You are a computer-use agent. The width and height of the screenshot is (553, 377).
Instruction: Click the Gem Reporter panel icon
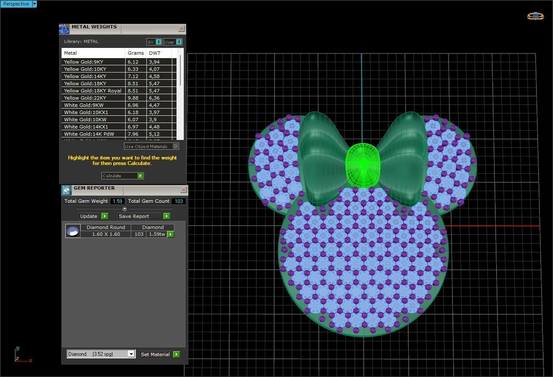pyautogui.click(x=66, y=190)
